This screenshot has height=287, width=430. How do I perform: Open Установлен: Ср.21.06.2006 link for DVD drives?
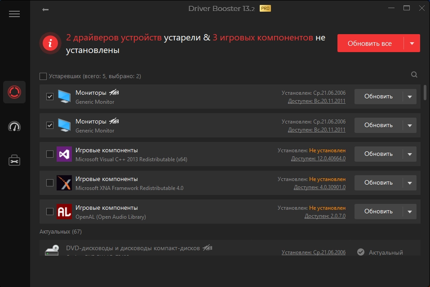pos(314,252)
